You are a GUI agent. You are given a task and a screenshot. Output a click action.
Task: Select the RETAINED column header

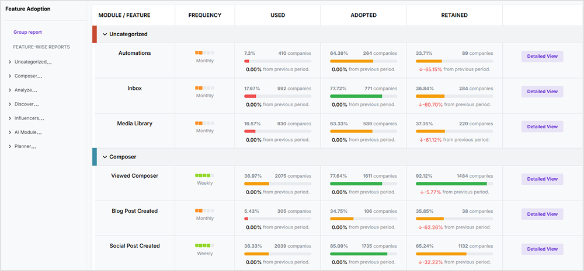(454, 15)
